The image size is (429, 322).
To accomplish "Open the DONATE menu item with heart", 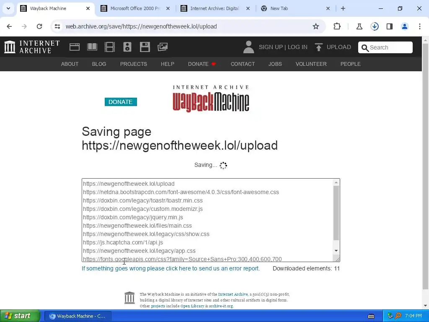I will click(x=202, y=64).
